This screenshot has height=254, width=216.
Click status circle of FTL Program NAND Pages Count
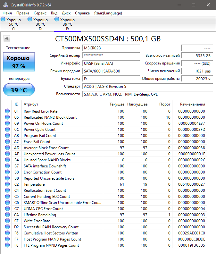point(7,245)
